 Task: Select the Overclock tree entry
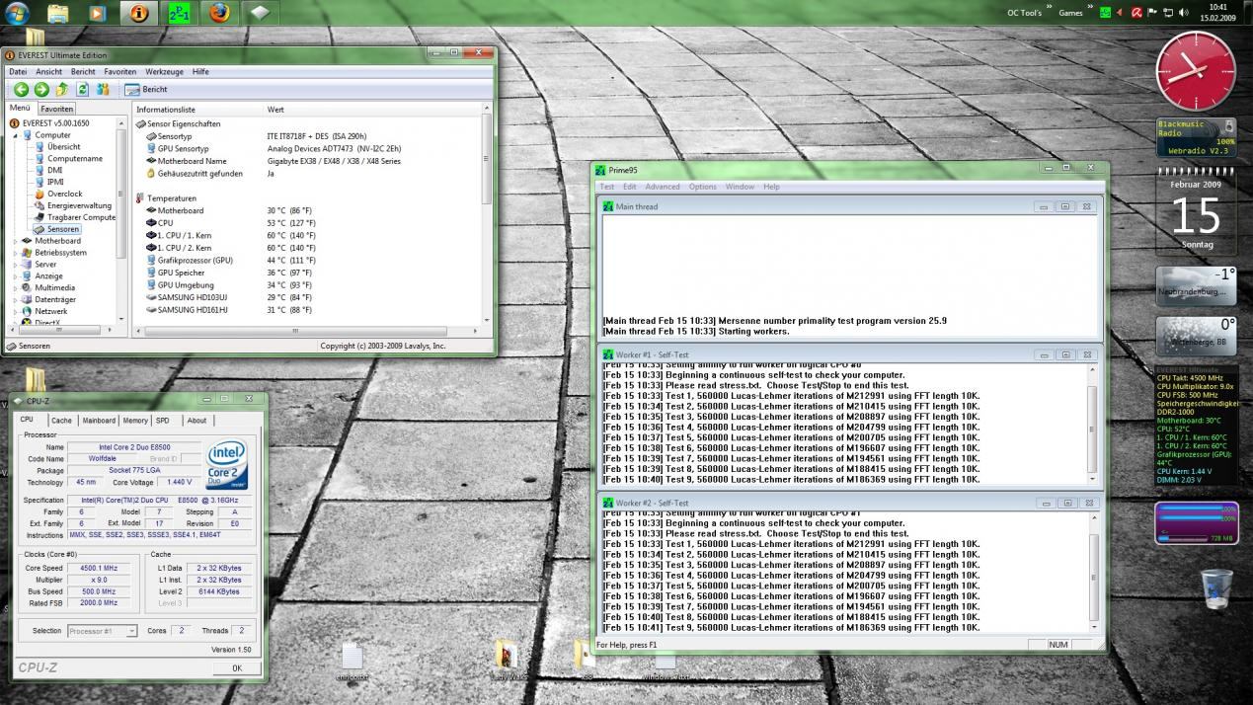point(65,194)
